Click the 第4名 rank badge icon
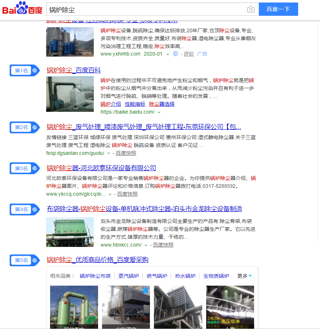This screenshot has width=320, height=329. [x=25, y=209]
